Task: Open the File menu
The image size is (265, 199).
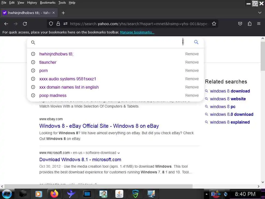Action: [4, 3]
